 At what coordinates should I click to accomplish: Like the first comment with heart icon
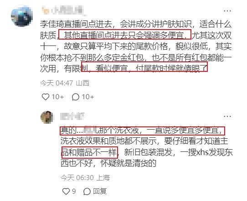[x=46, y=97]
